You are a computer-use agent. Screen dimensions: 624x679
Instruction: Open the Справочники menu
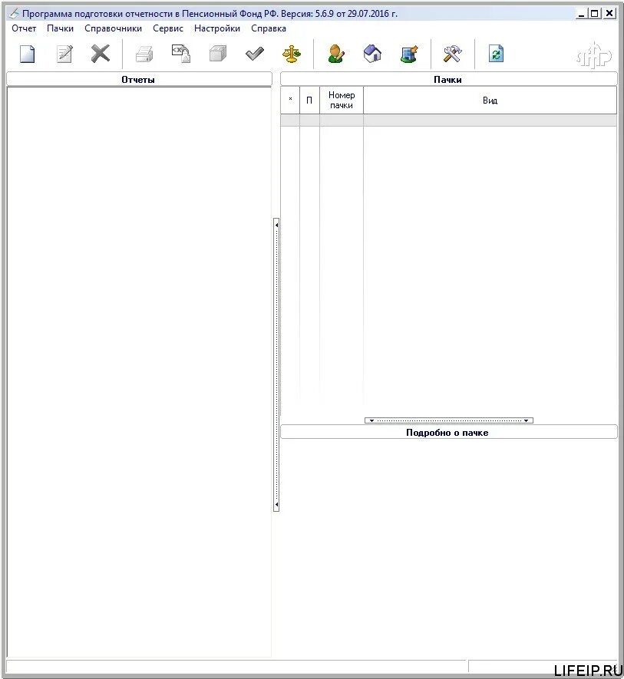(113, 28)
